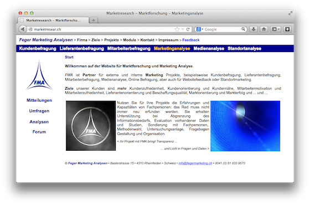Image resolution: width=310 pixels, height=205 pixels.
Task: Go to the Ziele page link
Action: [96, 40]
